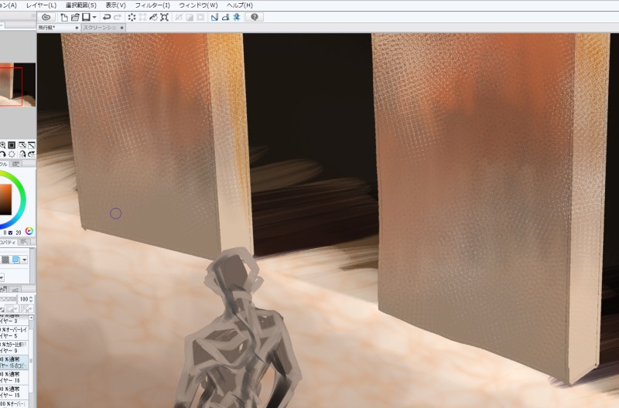Open the 選択範囲(S) menu
This screenshot has width=619, height=408.
(81, 5)
